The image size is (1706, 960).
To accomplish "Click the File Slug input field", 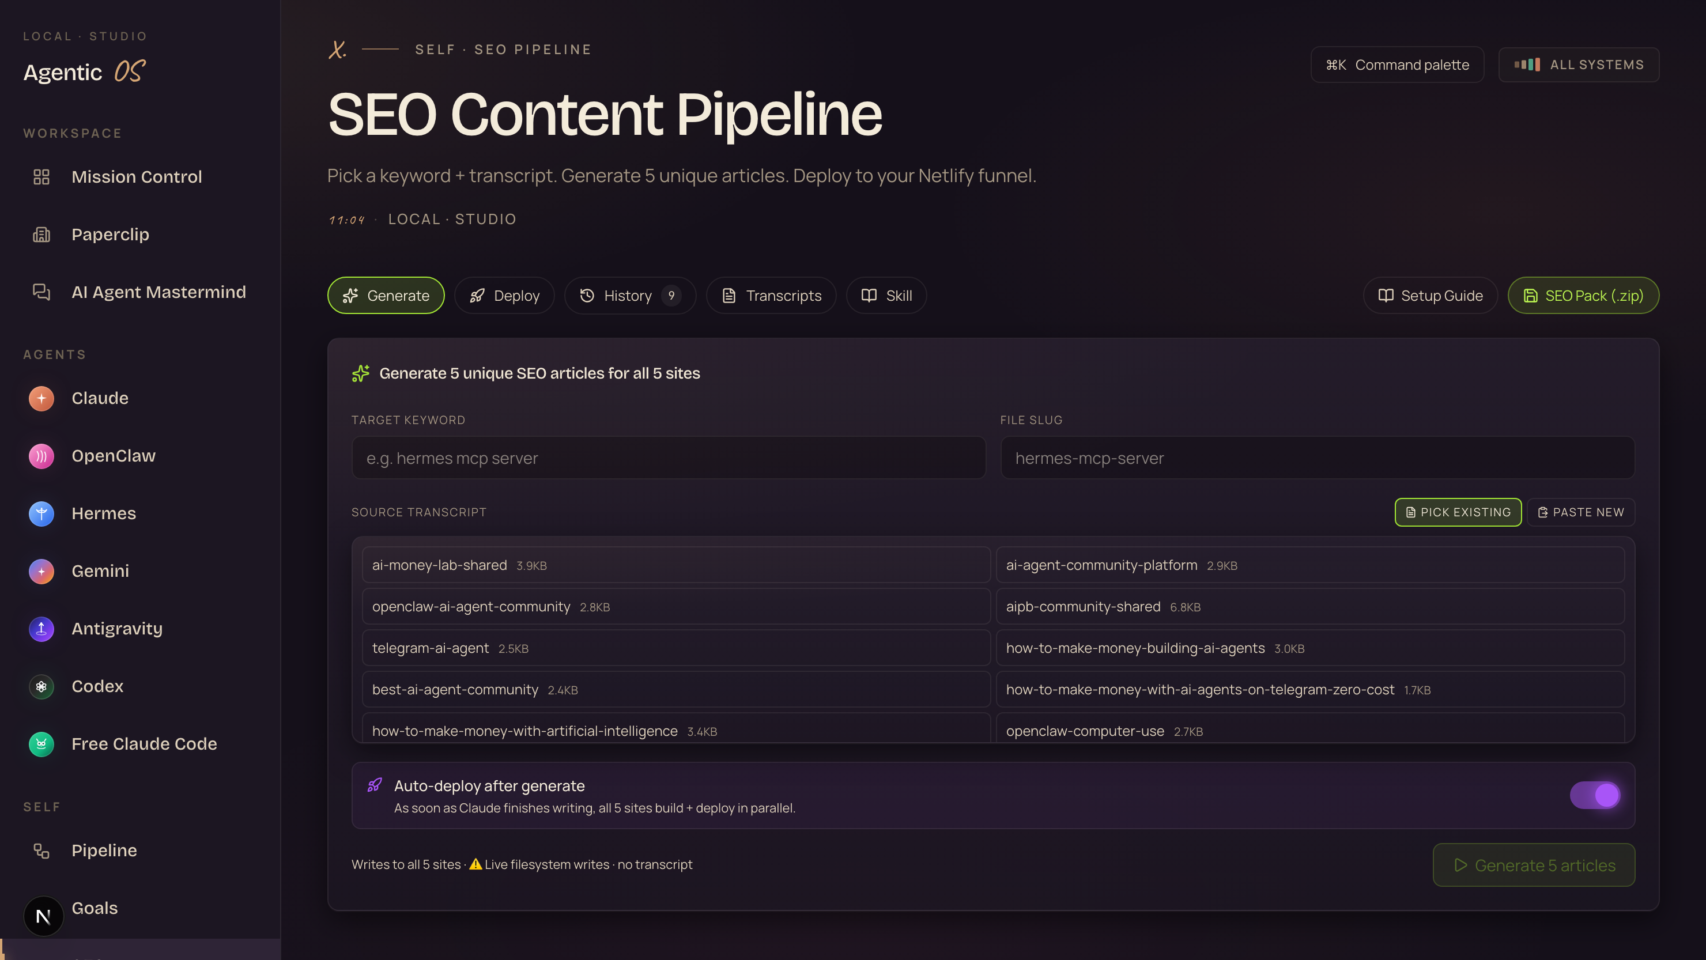I will pyautogui.click(x=1317, y=458).
